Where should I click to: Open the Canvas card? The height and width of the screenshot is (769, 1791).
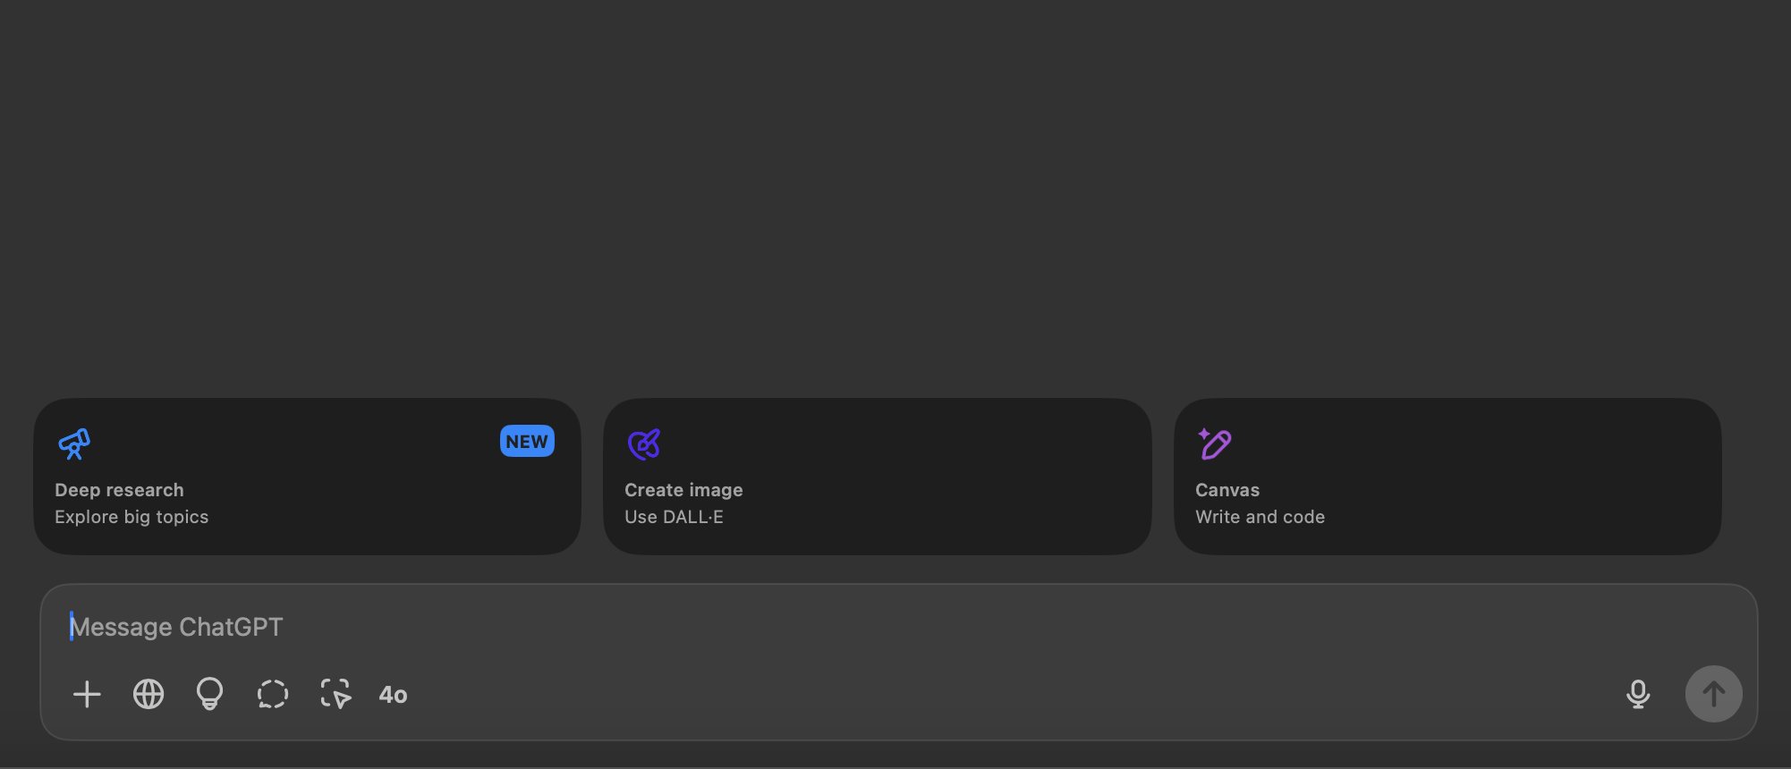click(x=1447, y=477)
